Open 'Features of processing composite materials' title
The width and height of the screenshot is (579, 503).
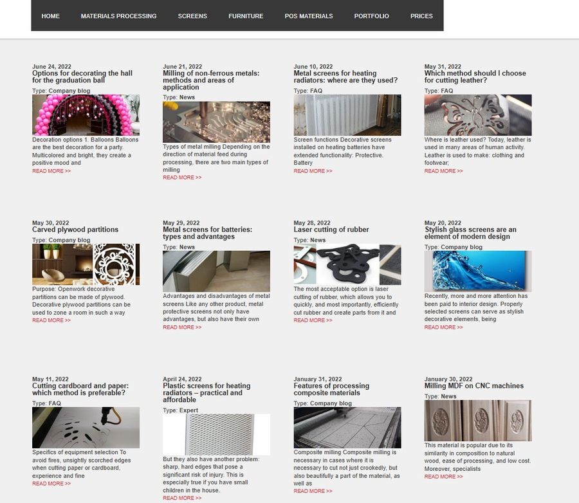(331, 389)
